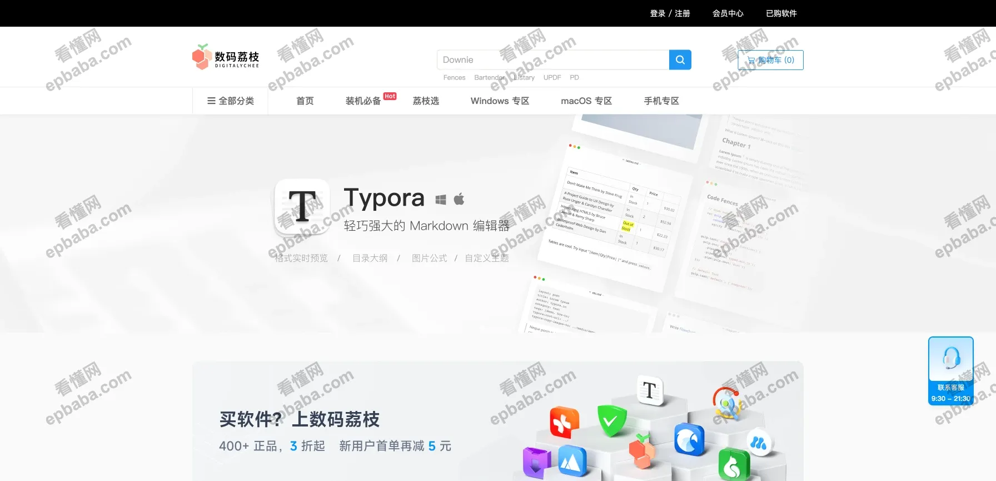
Task: Open 会员中心 from the top bar
Action: 728,13
